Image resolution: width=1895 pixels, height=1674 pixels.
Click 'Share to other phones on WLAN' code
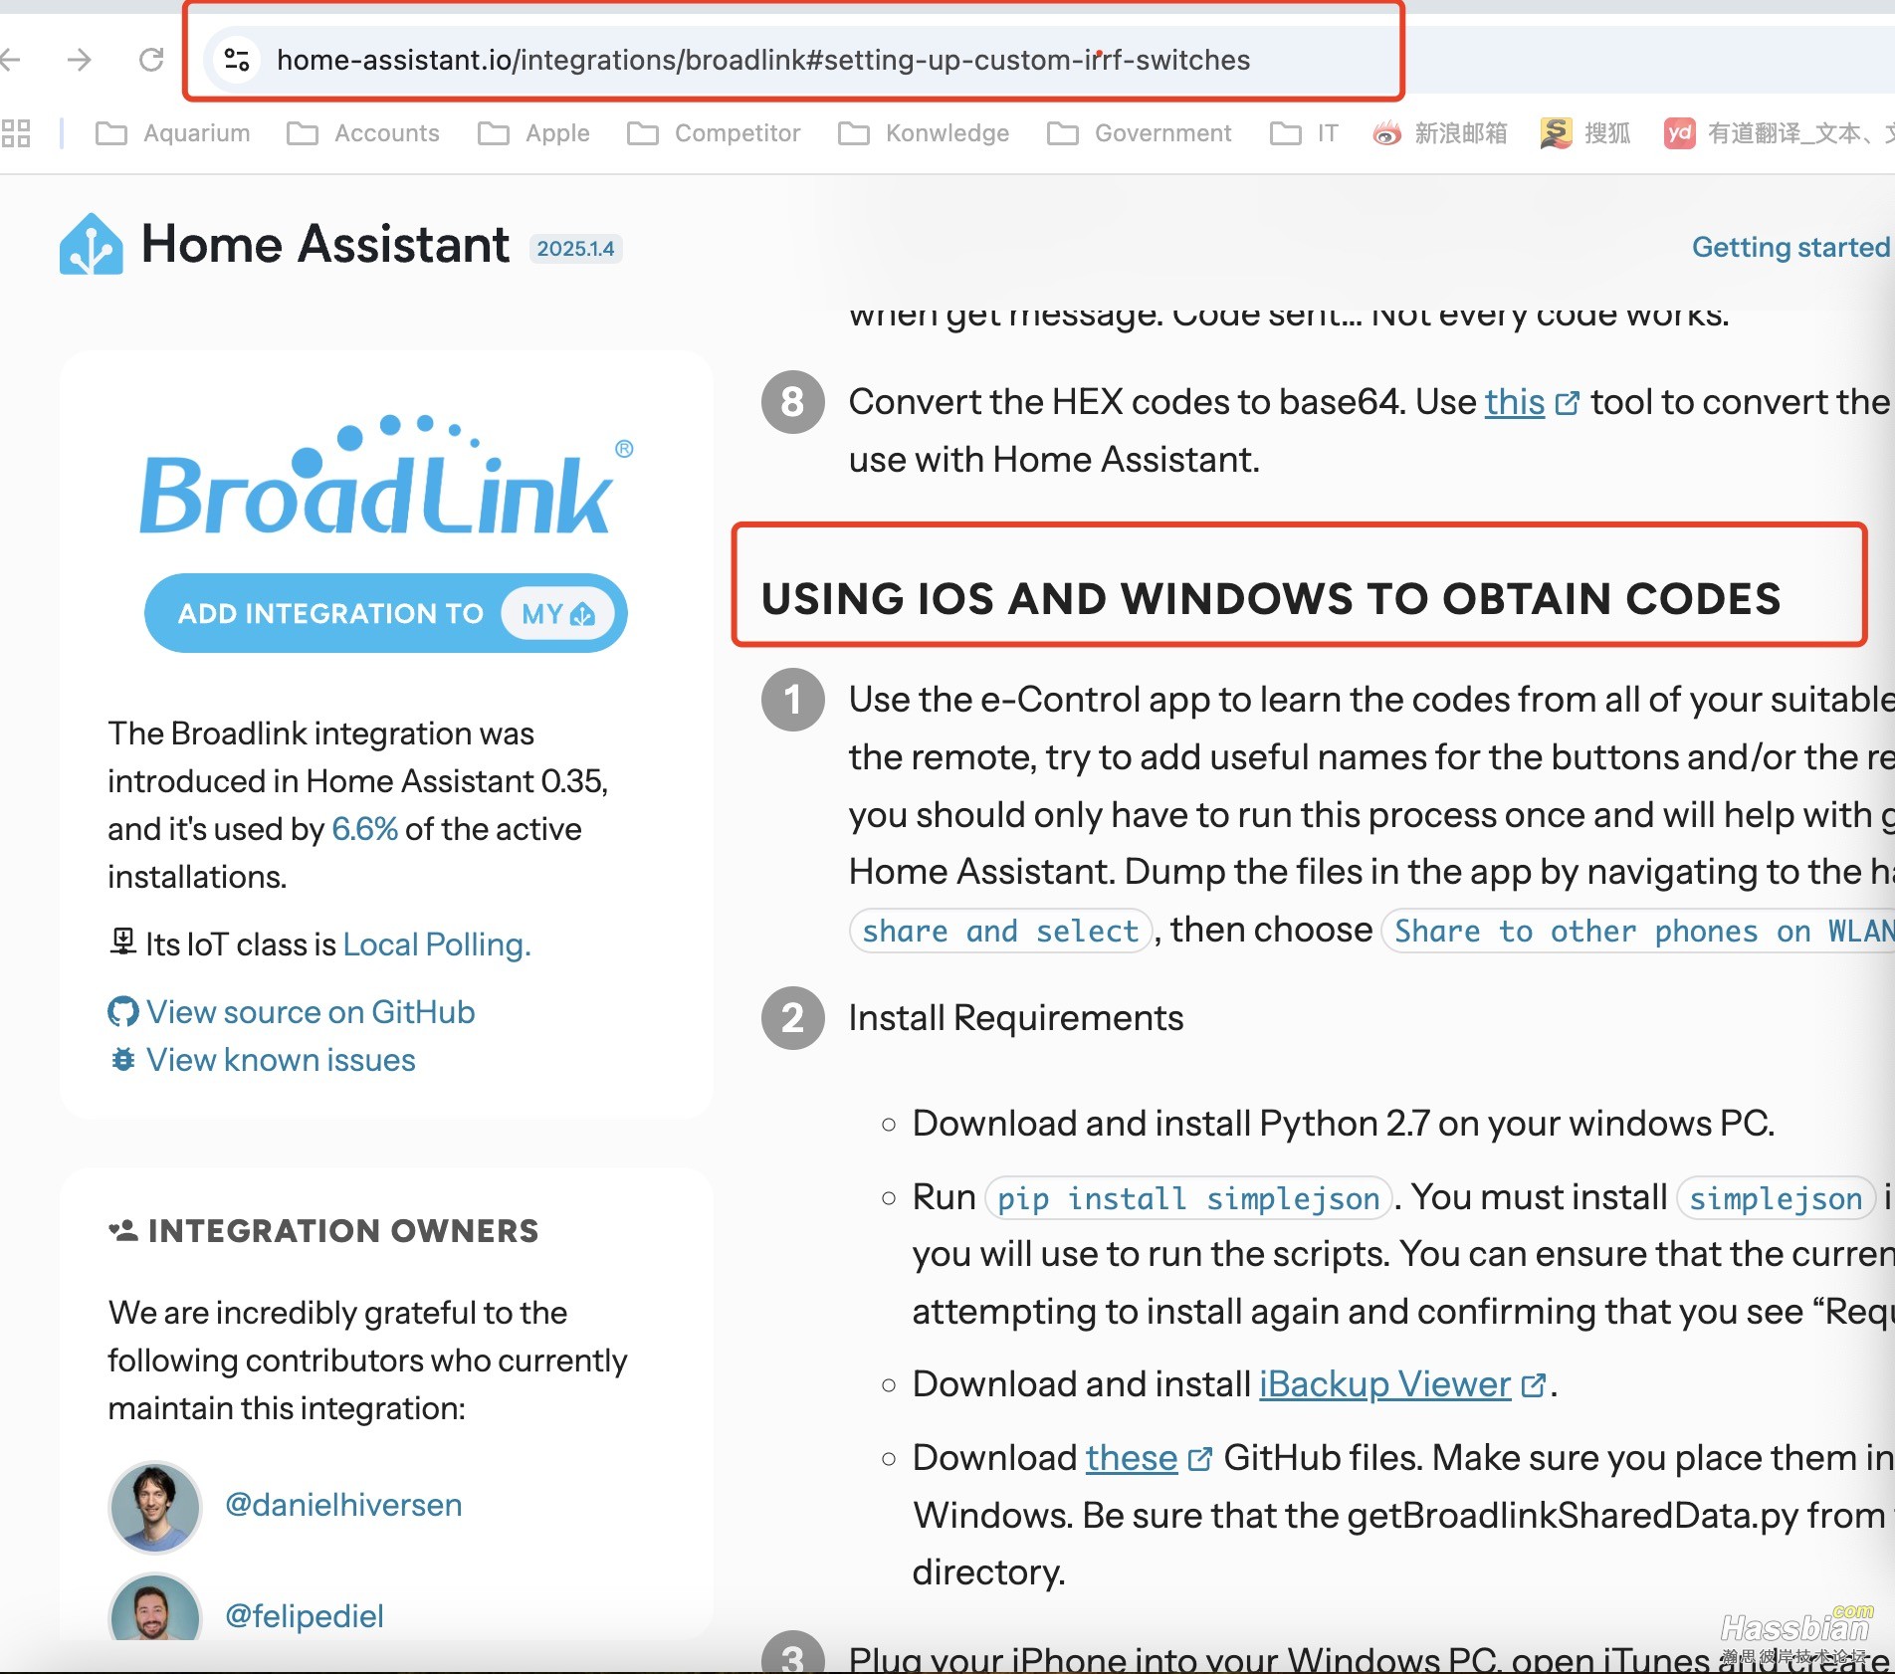pyautogui.click(x=1638, y=932)
